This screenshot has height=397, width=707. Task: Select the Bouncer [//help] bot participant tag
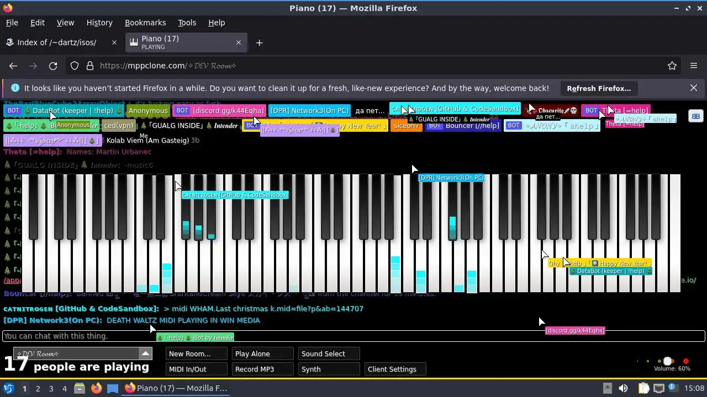pyautogui.click(x=463, y=125)
